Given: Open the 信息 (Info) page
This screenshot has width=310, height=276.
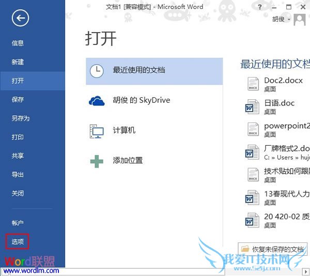Looking at the screenshot, I should pos(18,43).
